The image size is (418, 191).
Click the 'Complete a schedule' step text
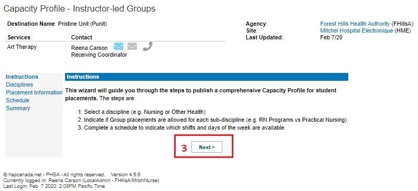point(181,128)
